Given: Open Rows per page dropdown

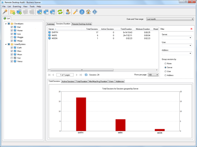Looking at the screenshot, I should (153, 75).
